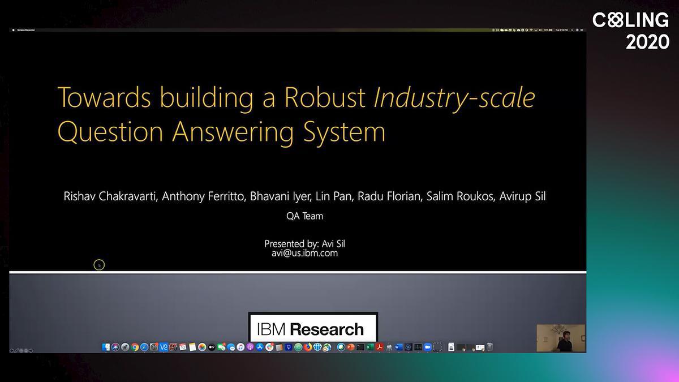This screenshot has height=382, width=679.
Task: Open Excel from the dock
Action: coord(369,347)
